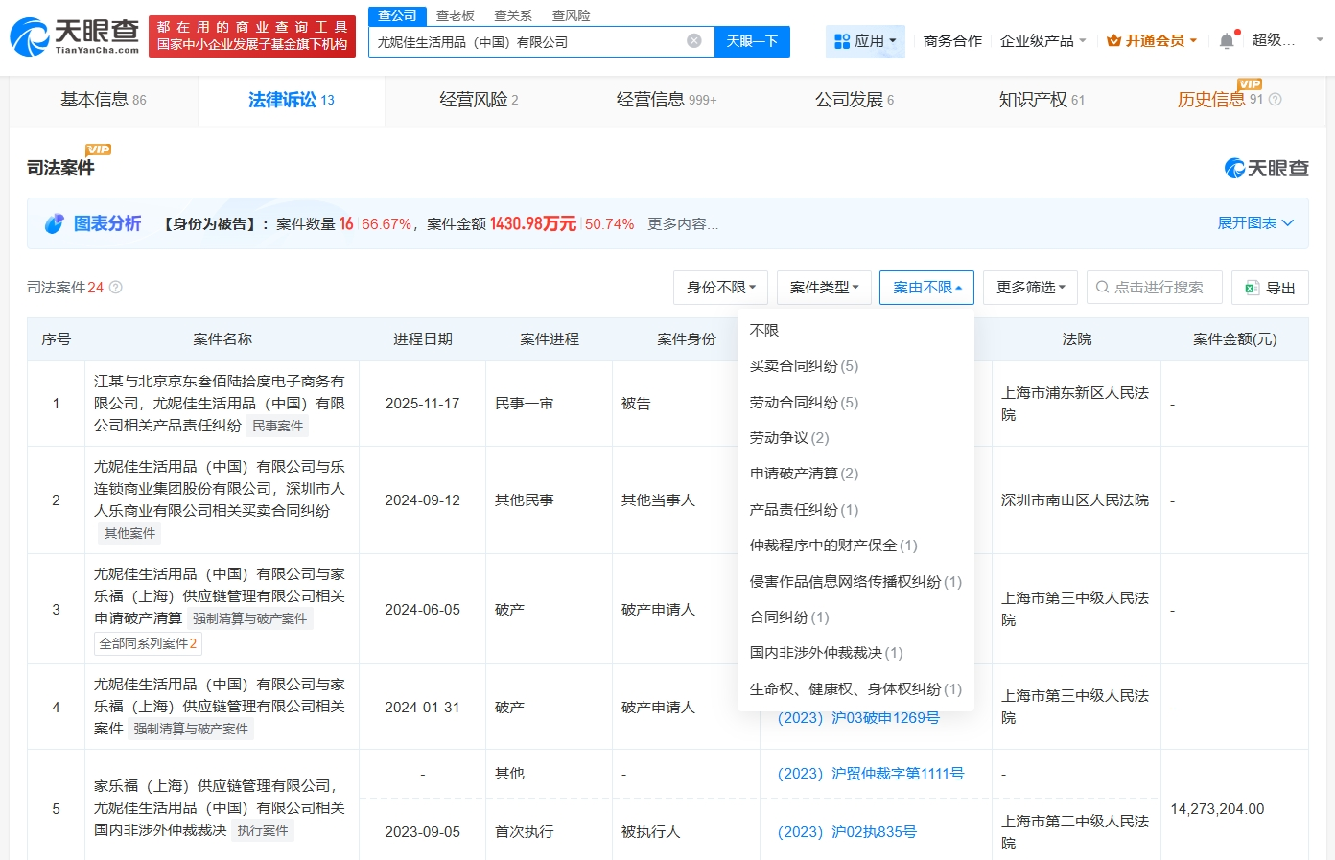Image resolution: width=1335 pixels, height=860 pixels.
Task: Expand charts with 展开图表
Action: [1254, 223]
